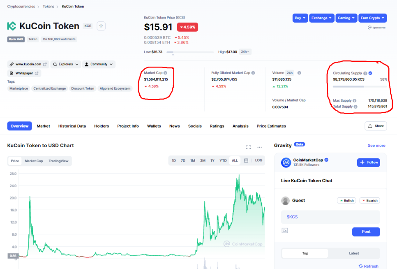The width and height of the screenshot is (397, 269).
Task: Click the Sponsored label icon
Action: point(369,28)
